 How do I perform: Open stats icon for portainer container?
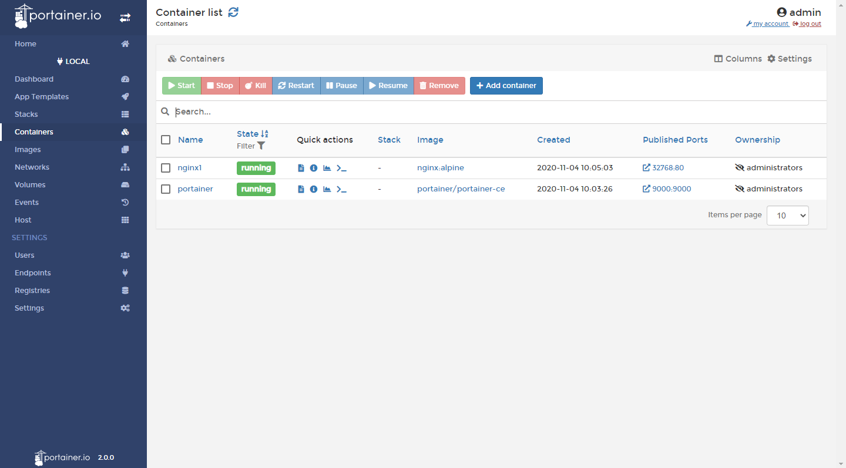(327, 189)
